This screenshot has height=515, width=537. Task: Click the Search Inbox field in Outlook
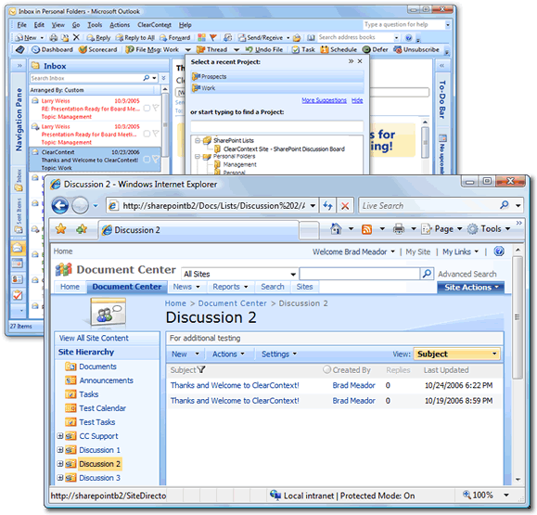point(86,78)
